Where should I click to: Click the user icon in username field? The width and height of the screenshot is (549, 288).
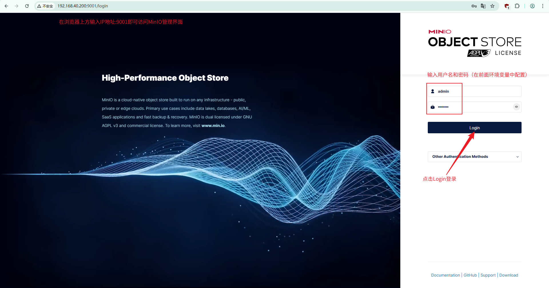point(433,91)
